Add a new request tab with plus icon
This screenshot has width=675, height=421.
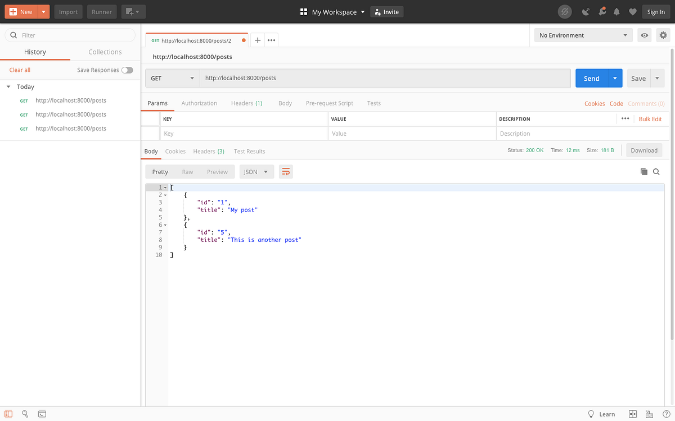coord(257,40)
